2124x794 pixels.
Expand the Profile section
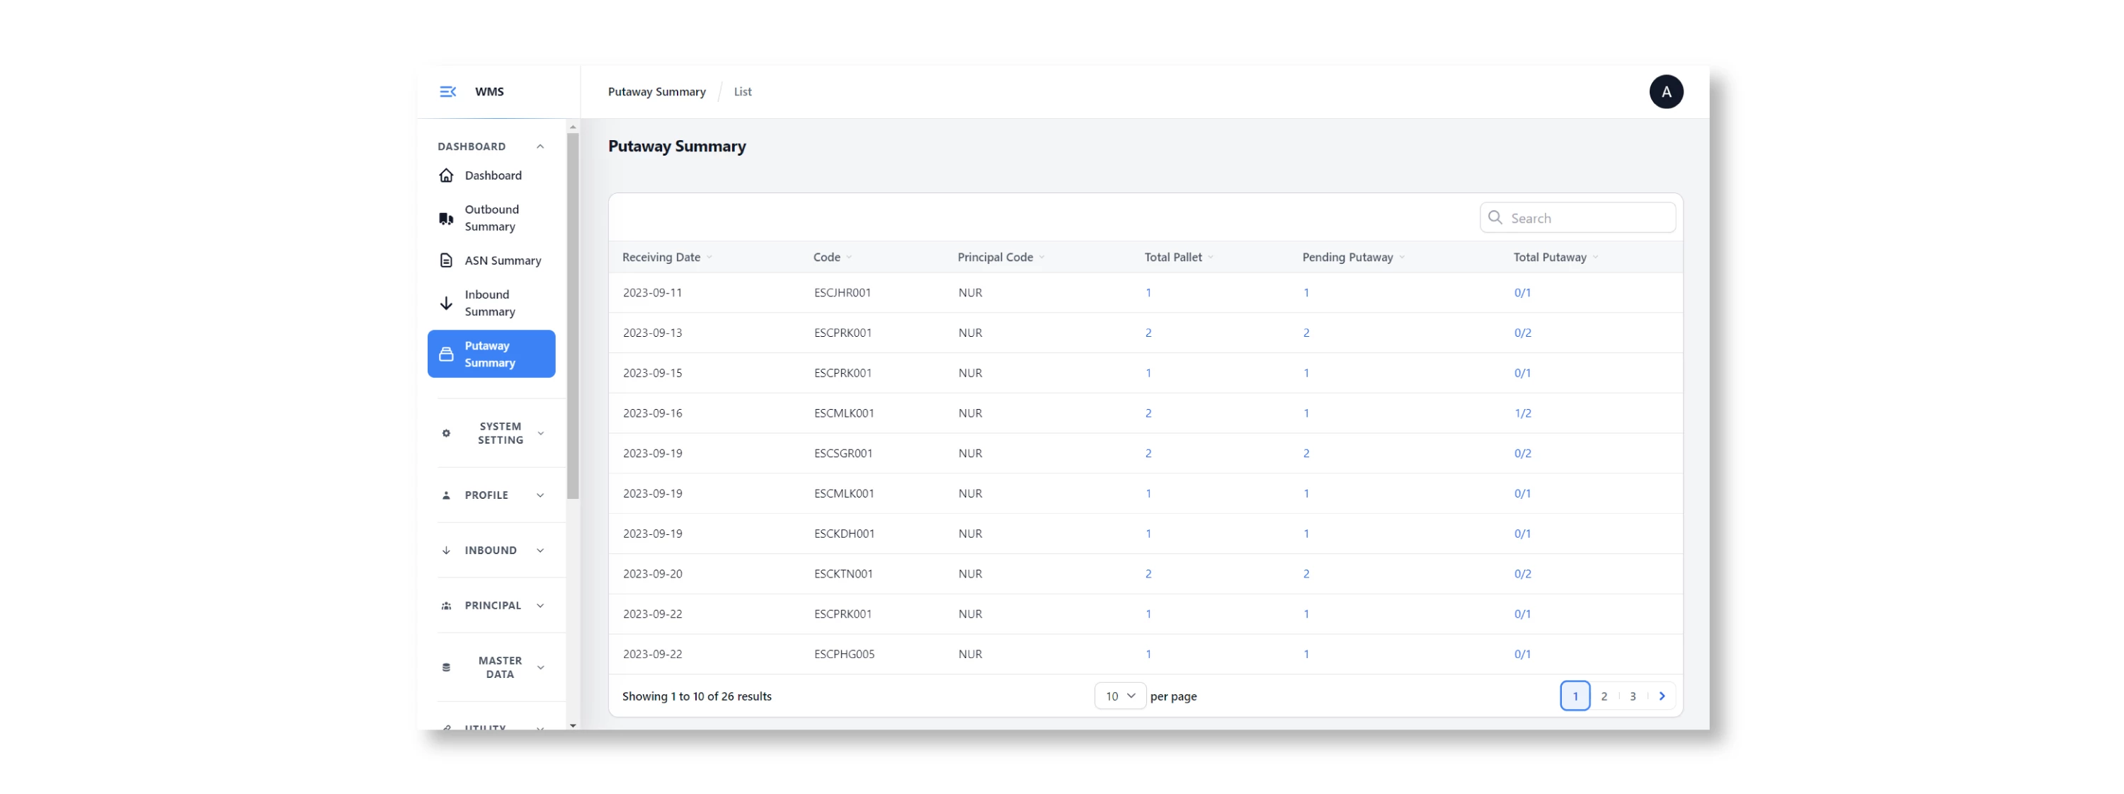[492, 495]
